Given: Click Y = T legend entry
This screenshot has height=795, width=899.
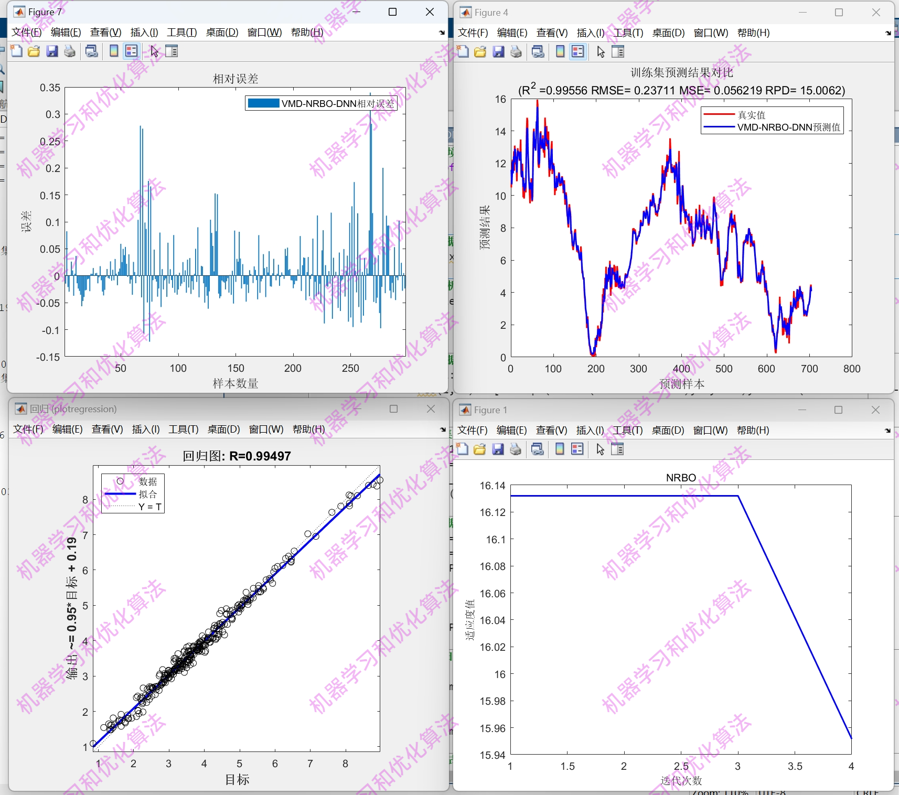Looking at the screenshot, I should pyautogui.click(x=133, y=507).
